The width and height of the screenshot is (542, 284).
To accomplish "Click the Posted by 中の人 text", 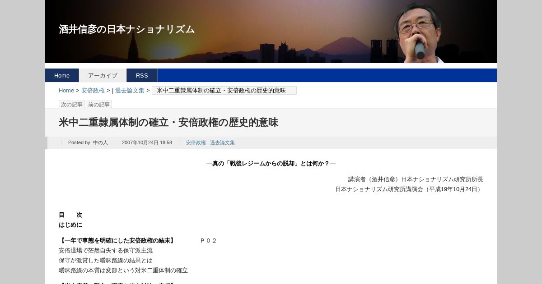I will 88,142.
